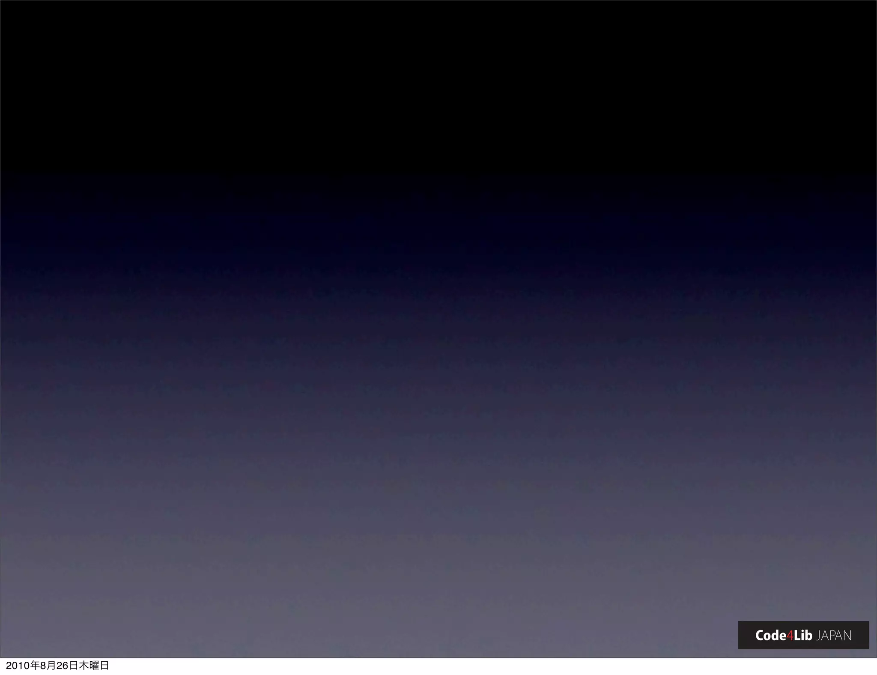Click the letter b ending Code4Lib
This screenshot has width=877, height=675.
[x=809, y=636]
